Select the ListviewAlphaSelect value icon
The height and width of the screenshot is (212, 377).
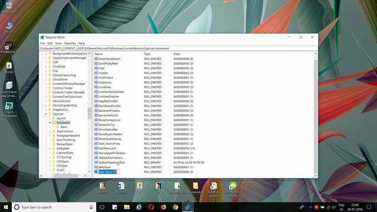(x=96, y=92)
